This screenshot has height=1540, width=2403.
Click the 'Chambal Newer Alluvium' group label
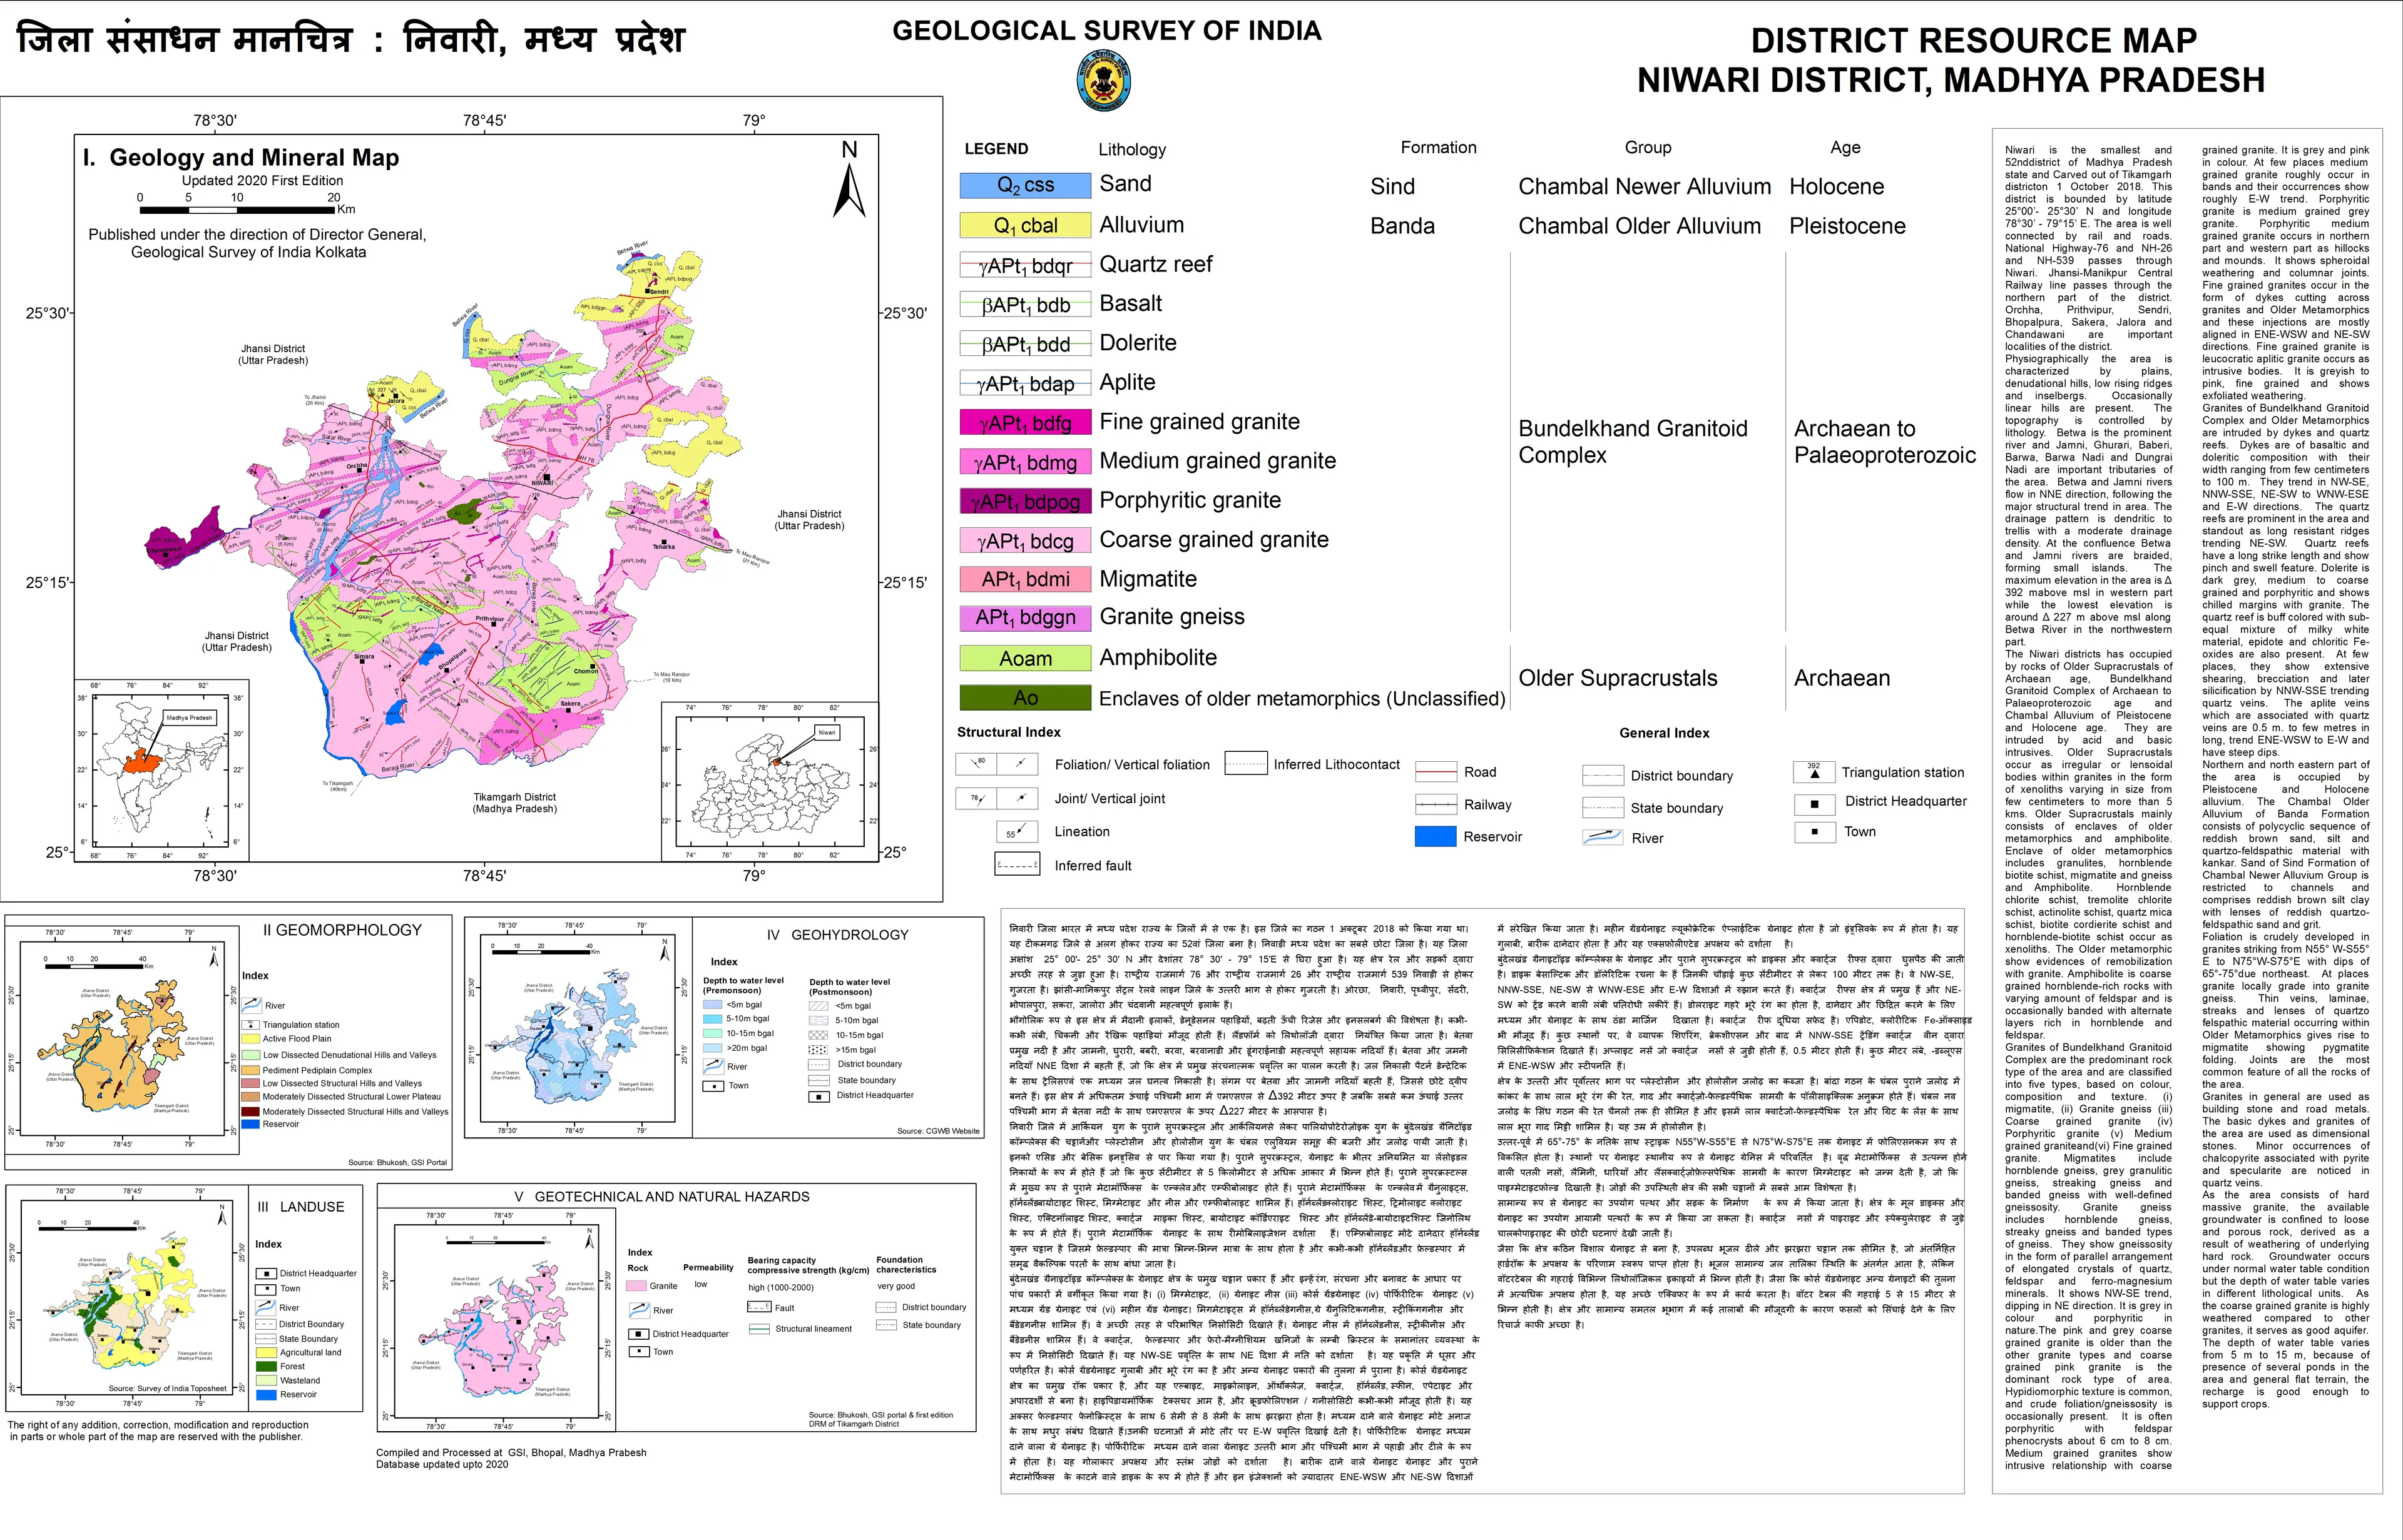[x=1645, y=187]
